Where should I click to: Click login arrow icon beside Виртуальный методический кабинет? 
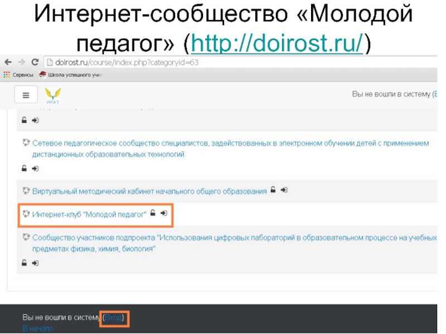coord(284,190)
